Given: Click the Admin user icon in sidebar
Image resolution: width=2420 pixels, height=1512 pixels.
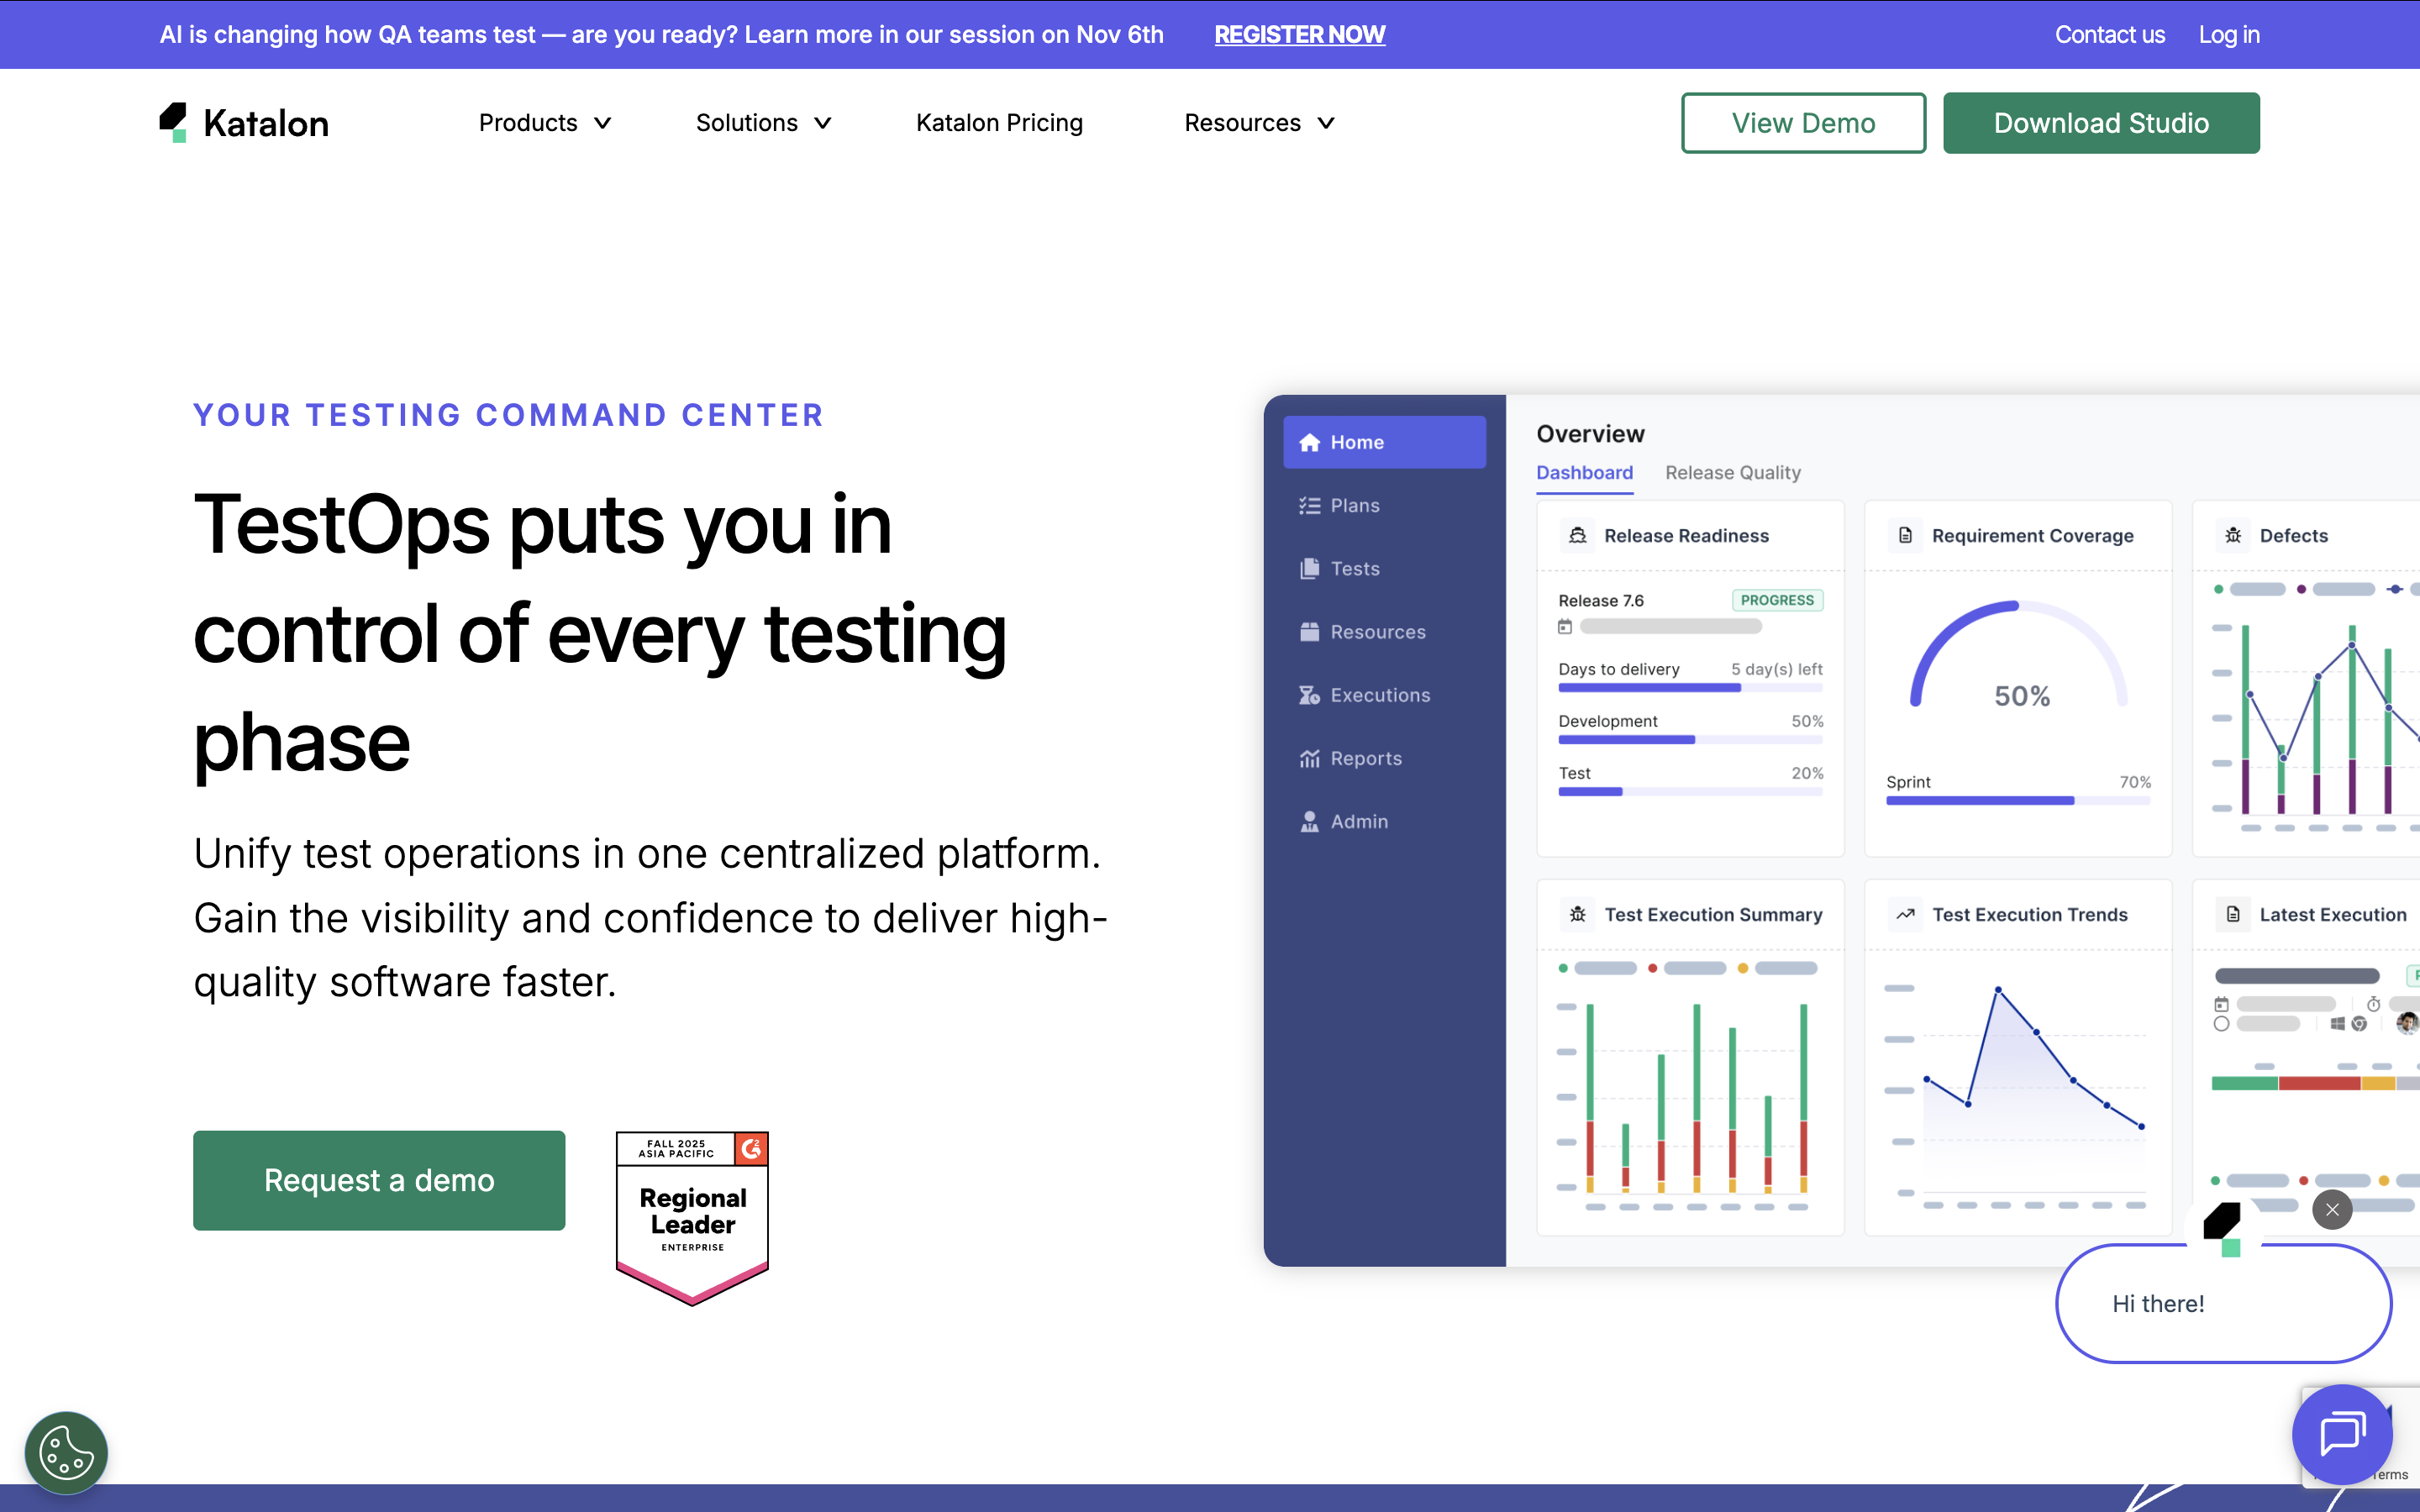Looking at the screenshot, I should (1309, 822).
